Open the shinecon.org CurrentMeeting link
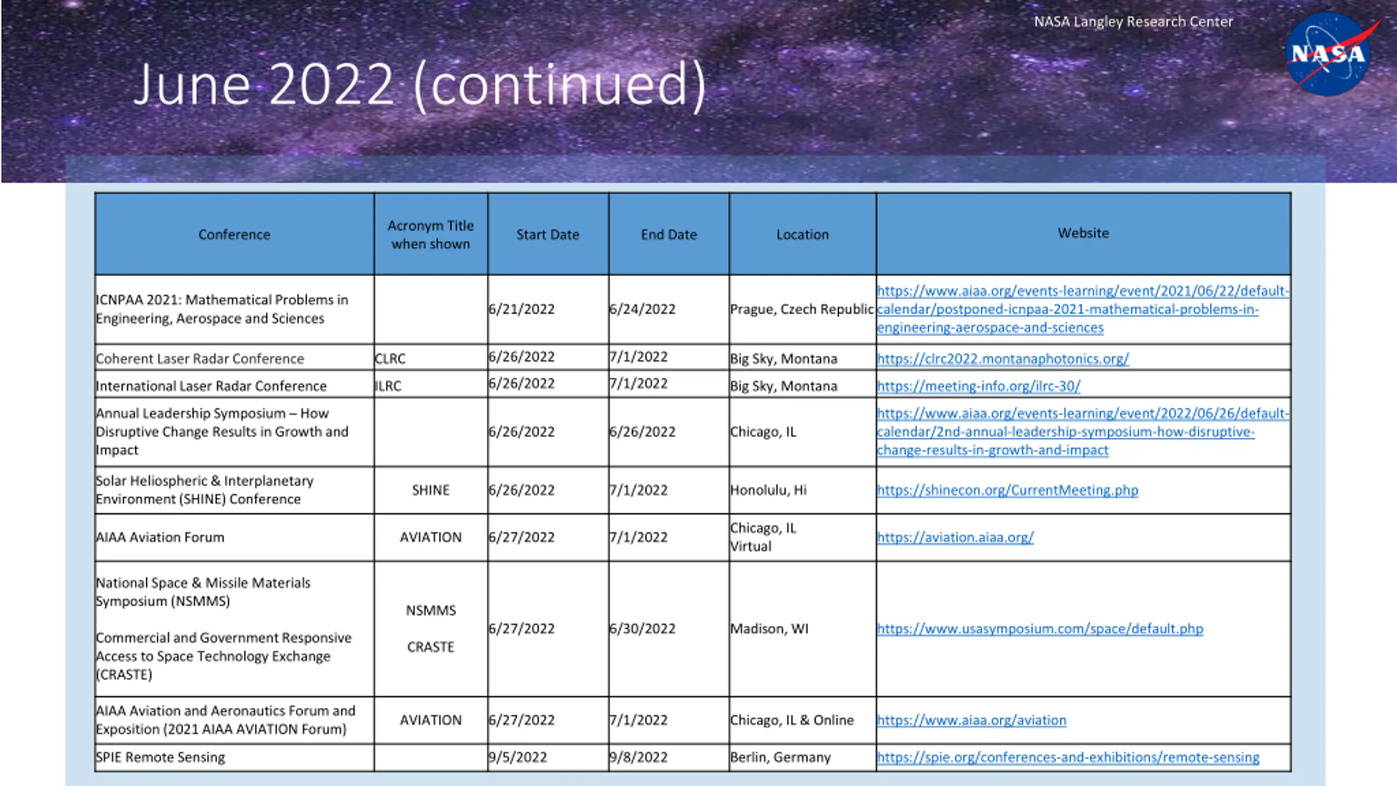Image resolution: width=1397 pixels, height=786 pixels. [x=1007, y=490]
